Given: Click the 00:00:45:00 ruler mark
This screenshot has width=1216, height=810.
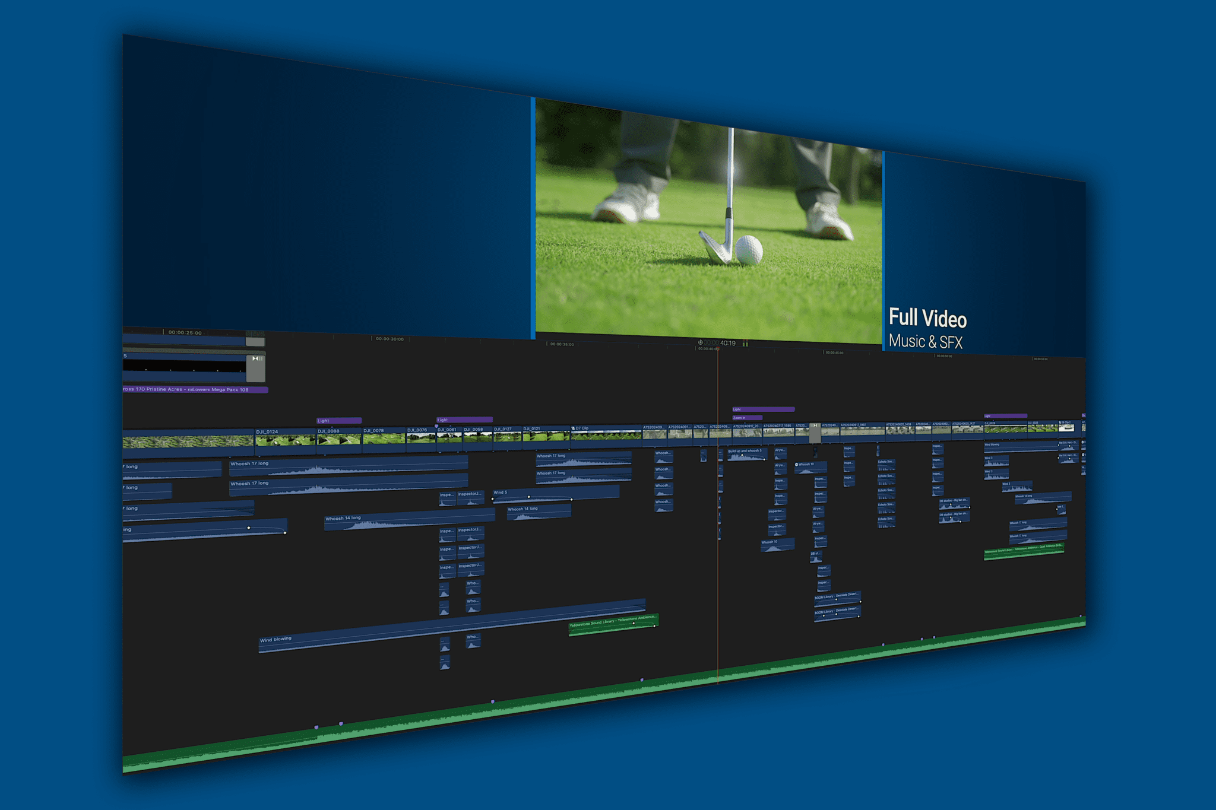Looking at the screenshot, I should click(x=834, y=352).
